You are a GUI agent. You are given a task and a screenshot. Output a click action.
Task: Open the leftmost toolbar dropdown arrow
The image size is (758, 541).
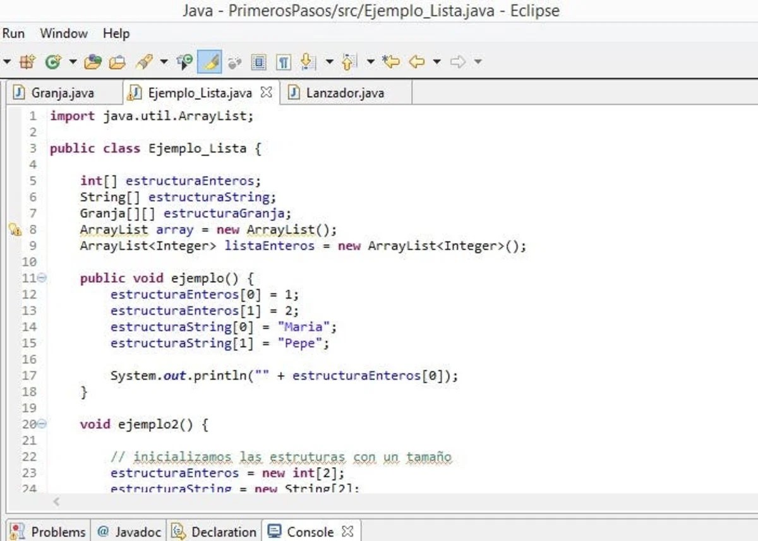[7, 62]
